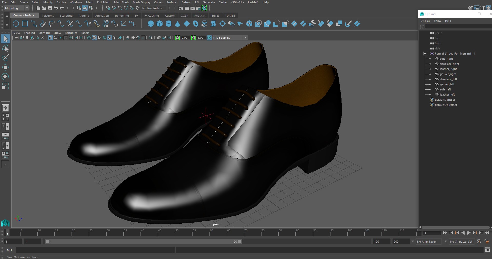The image size is (492, 259).
Task: Click the single perspective layout icon
Action: click(5, 108)
